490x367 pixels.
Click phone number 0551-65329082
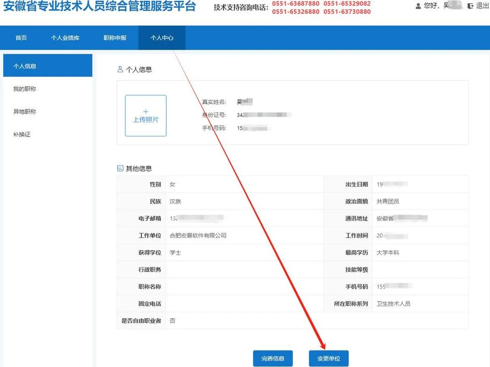(347, 4)
